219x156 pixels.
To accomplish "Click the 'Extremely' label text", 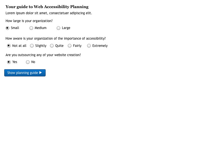I will (x=100, y=46).
